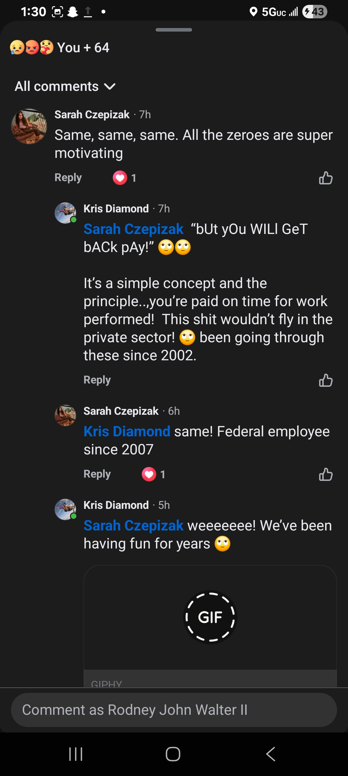Like the 'Federal employee since 2007' reply

pyautogui.click(x=325, y=474)
